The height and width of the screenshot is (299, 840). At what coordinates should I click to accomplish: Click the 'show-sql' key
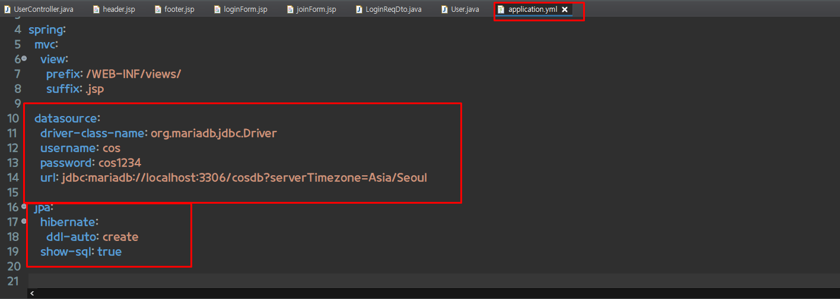pos(66,252)
